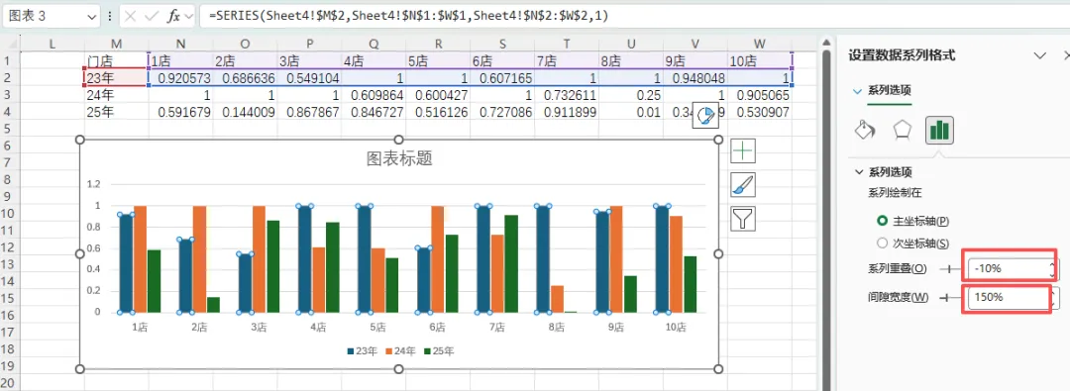
Task: Click the 间隙宽度 slider
Action: point(948,298)
